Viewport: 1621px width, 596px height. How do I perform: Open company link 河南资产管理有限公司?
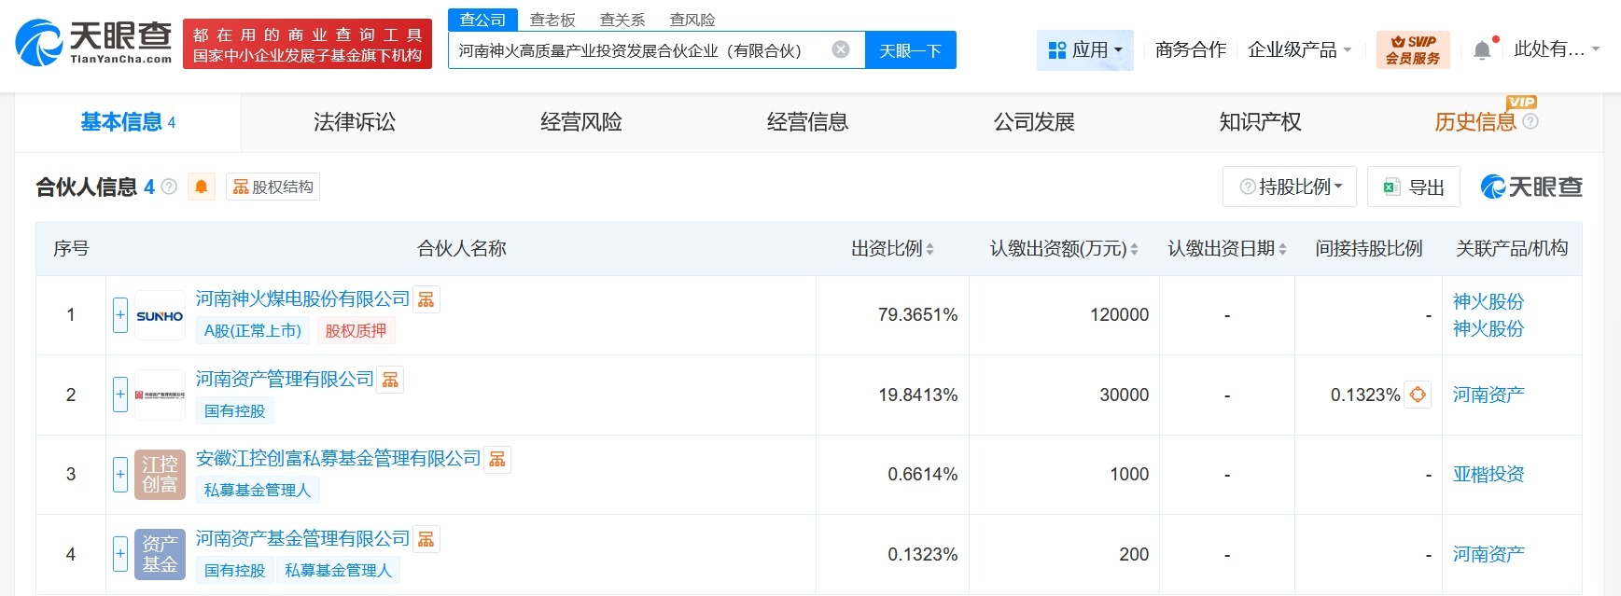coord(285,379)
